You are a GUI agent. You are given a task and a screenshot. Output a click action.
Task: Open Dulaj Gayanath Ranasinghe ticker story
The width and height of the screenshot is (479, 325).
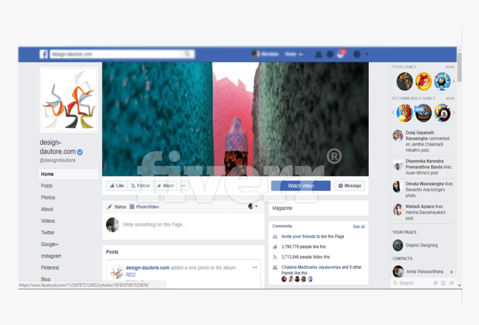(423, 141)
